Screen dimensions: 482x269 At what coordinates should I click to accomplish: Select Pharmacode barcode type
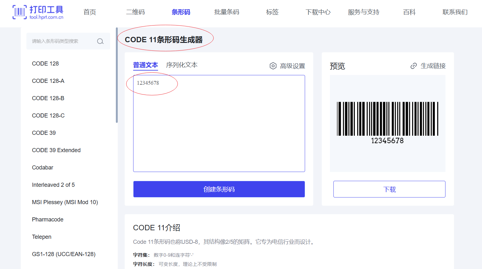[48, 220]
